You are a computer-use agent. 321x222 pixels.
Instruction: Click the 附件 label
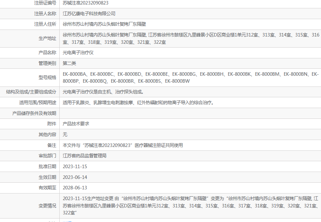click(52, 124)
